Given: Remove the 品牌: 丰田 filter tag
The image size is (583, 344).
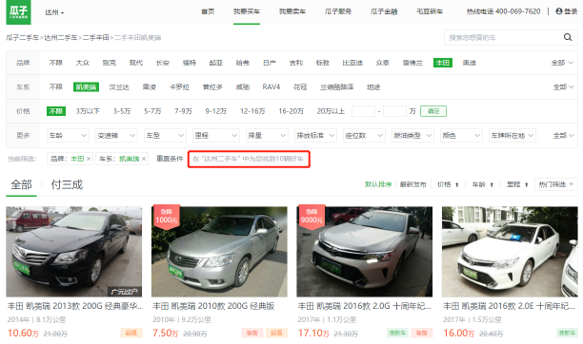Looking at the screenshot, I should point(89,159).
